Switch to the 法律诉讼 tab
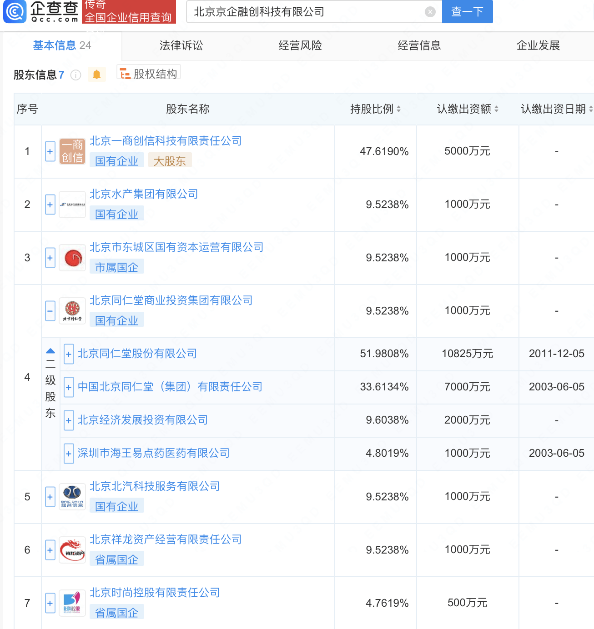The image size is (594, 629). [x=181, y=45]
